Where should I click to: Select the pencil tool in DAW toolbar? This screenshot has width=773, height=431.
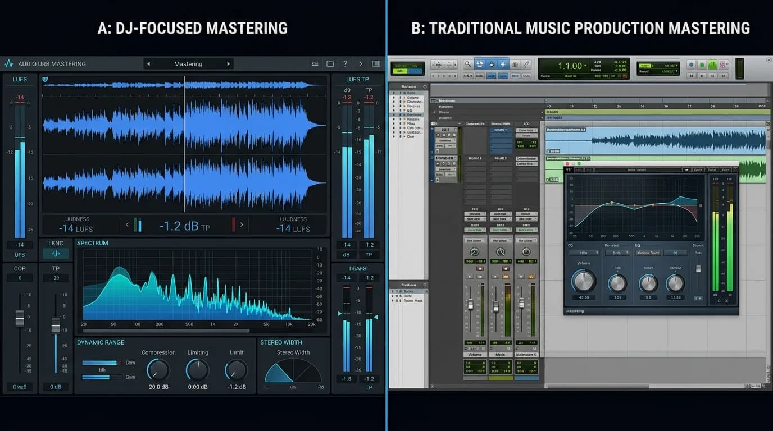click(x=526, y=65)
